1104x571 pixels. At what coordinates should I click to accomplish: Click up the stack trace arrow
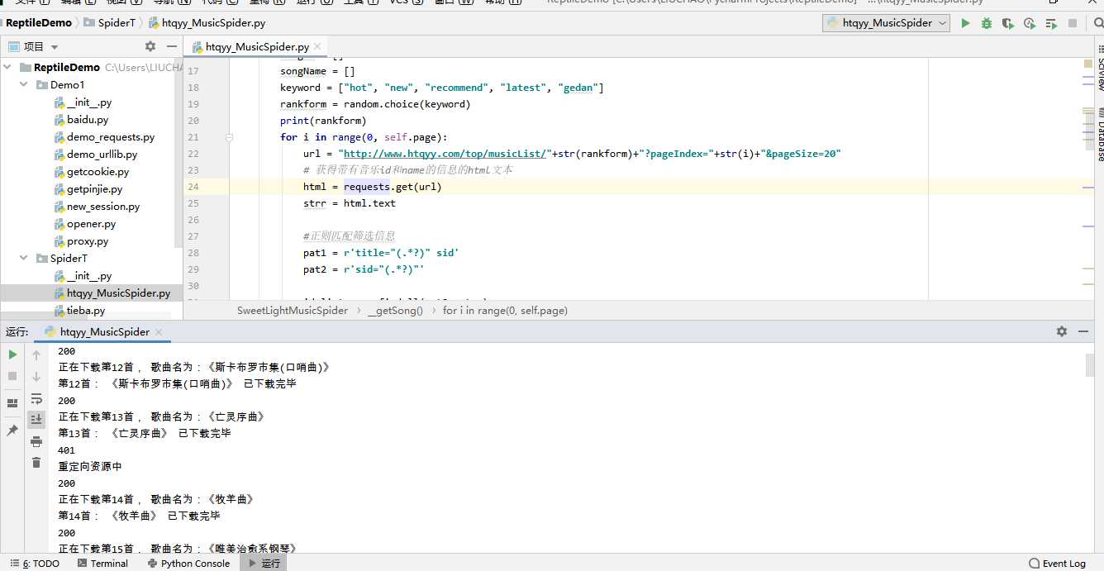36,354
